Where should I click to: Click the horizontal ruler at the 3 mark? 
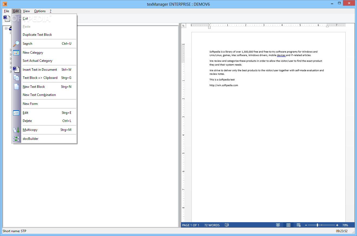click(x=264, y=25)
